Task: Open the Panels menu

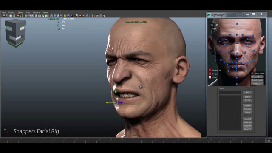Action: click(x=45, y=12)
